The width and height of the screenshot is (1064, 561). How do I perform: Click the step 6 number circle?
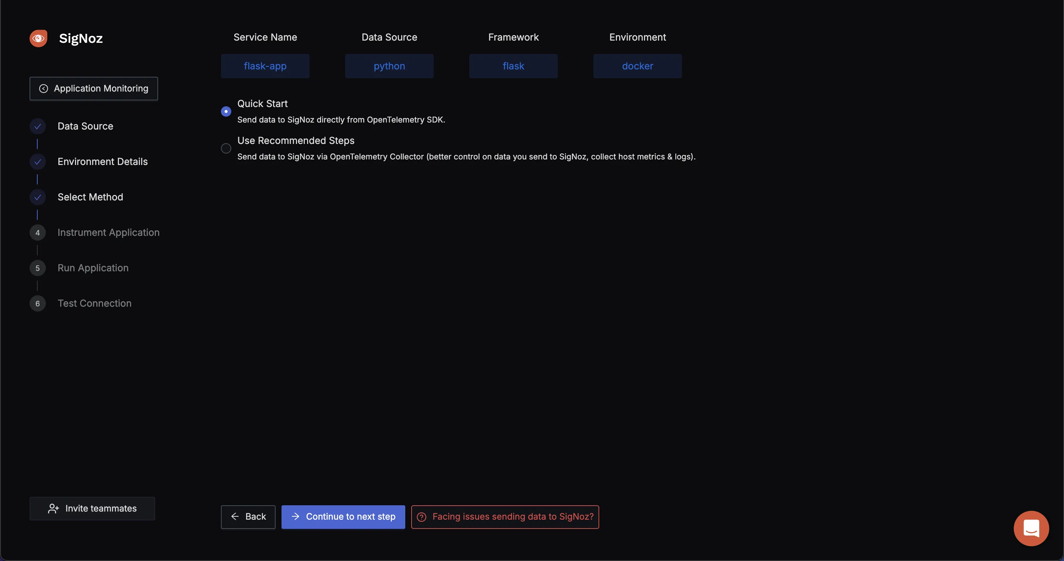(x=38, y=304)
